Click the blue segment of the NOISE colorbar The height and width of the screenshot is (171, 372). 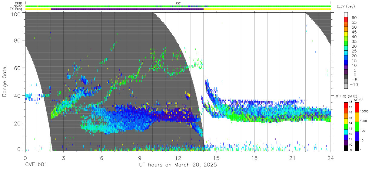(357, 136)
